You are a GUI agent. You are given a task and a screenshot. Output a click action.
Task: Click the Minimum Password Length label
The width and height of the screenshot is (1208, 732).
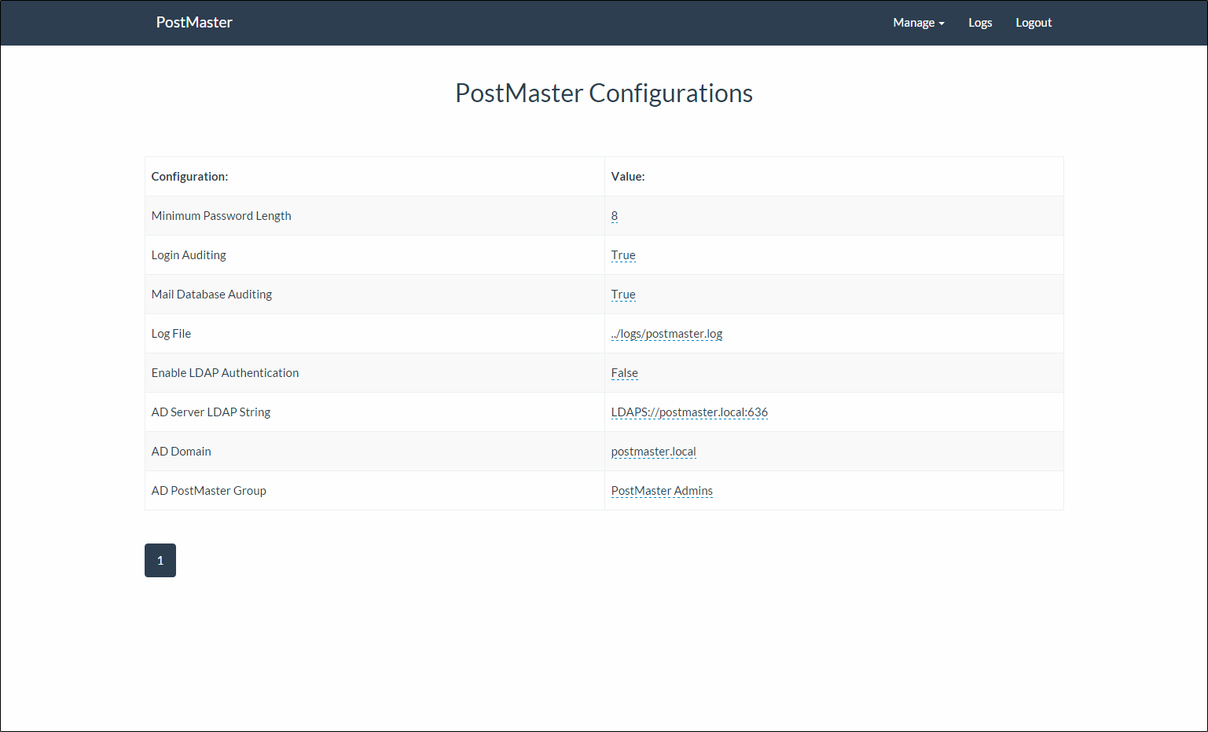click(x=221, y=216)
